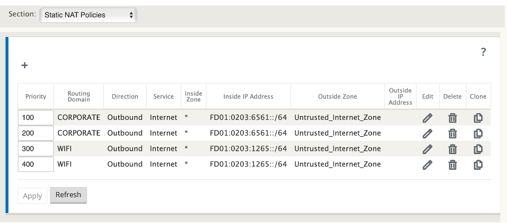Click the Refresh button

click(x=68, y=195)
